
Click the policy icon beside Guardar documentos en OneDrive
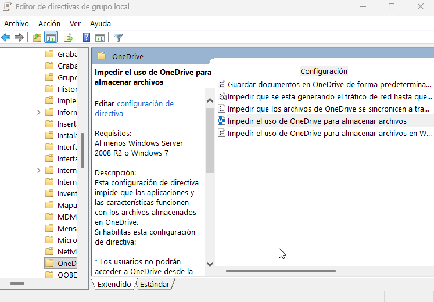pyautogui.click(x=221, y=84)
